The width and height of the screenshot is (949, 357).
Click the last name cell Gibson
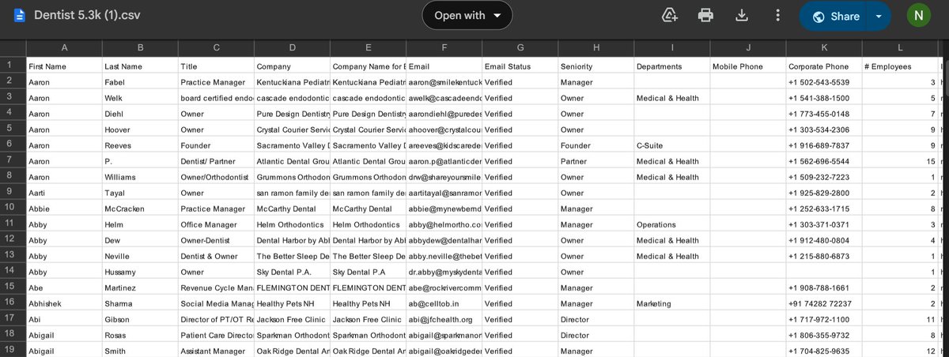[140, 319]
